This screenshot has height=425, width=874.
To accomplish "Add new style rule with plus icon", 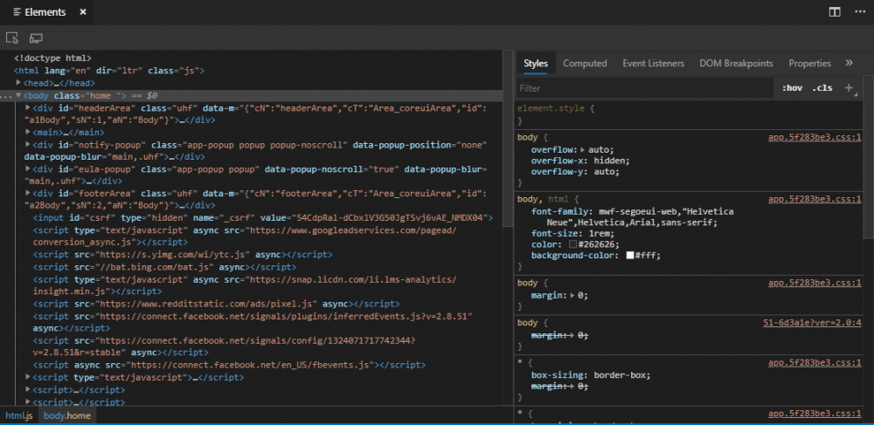I will [849, 88].
